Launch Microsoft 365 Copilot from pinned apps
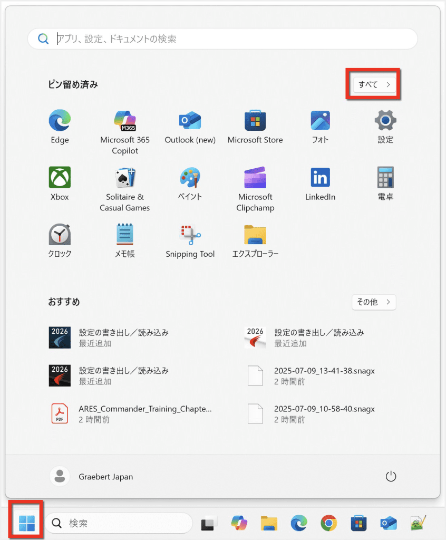Viewport: 446px width, 540px height. pyautogui.click(x=124, y=132)
